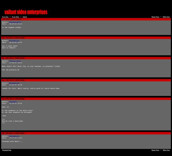
Task: Select 'ROD me like a hurricane' signature
Action: pyautogui.click(x=12, y=121)
